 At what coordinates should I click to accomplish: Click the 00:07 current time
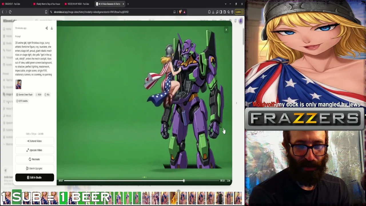click(61, 181)
